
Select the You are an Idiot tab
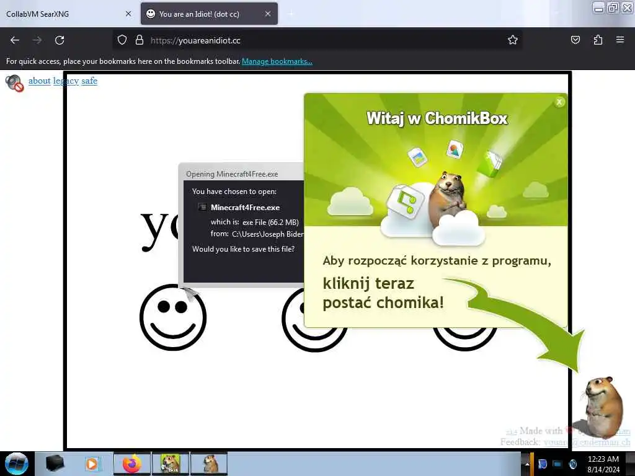(x=209, y=14)
